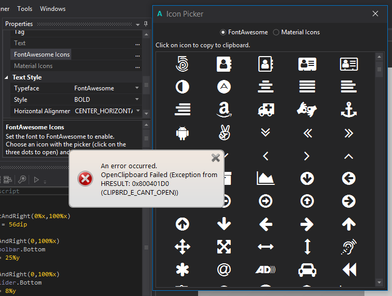The height and width of the screenshot is (296, 392).
Task: Open FontAwesome Icons picker via three dots
Action: (137, 55)
